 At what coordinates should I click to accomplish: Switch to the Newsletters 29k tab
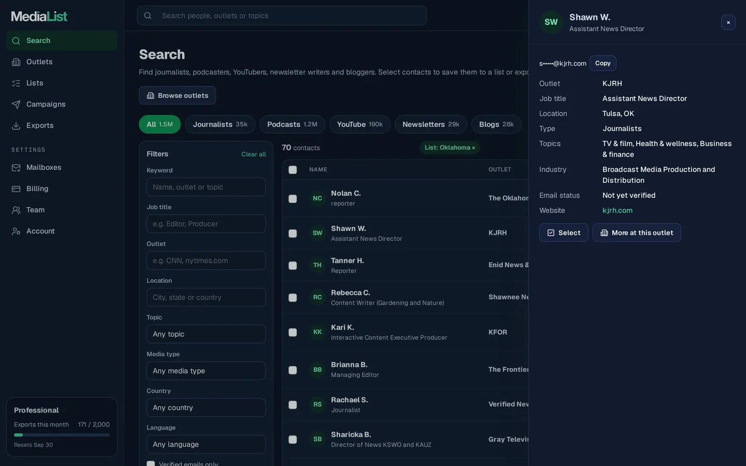click(431, 124)
